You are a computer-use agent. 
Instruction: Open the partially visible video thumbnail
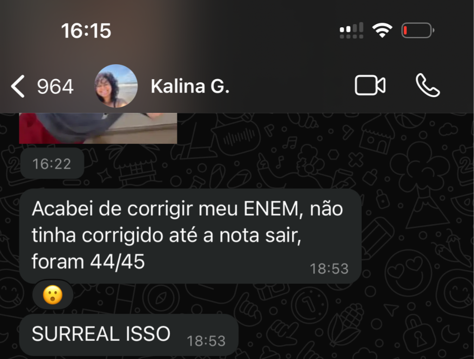click(x=98, y=128)
